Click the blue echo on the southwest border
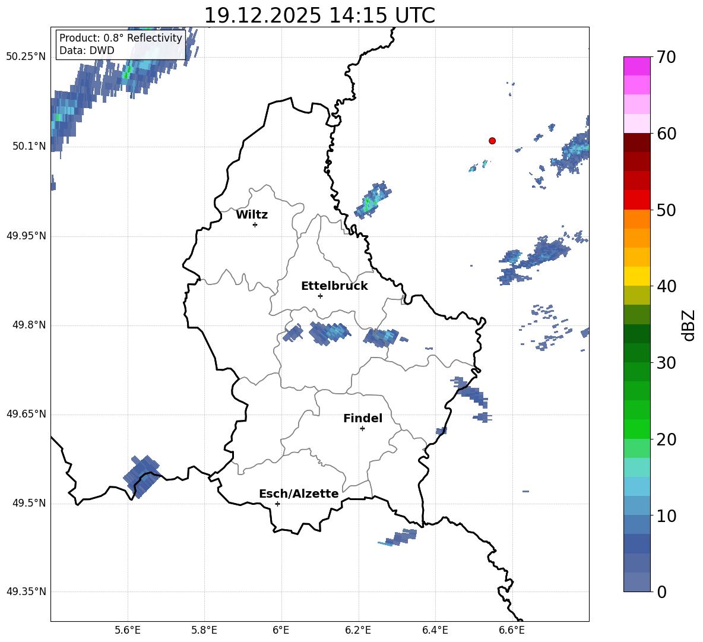Image resolution: width=703 pixels, height=642 pixels. tap(142, 476)
